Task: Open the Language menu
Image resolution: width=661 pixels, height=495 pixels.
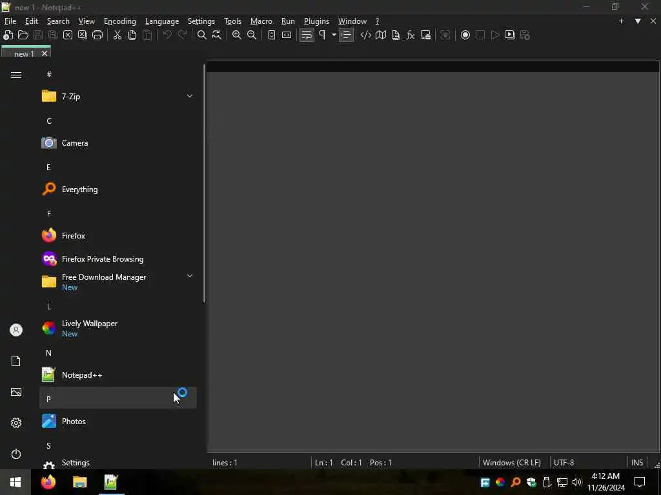Action: pyautogui.click(x=162, y=21)
